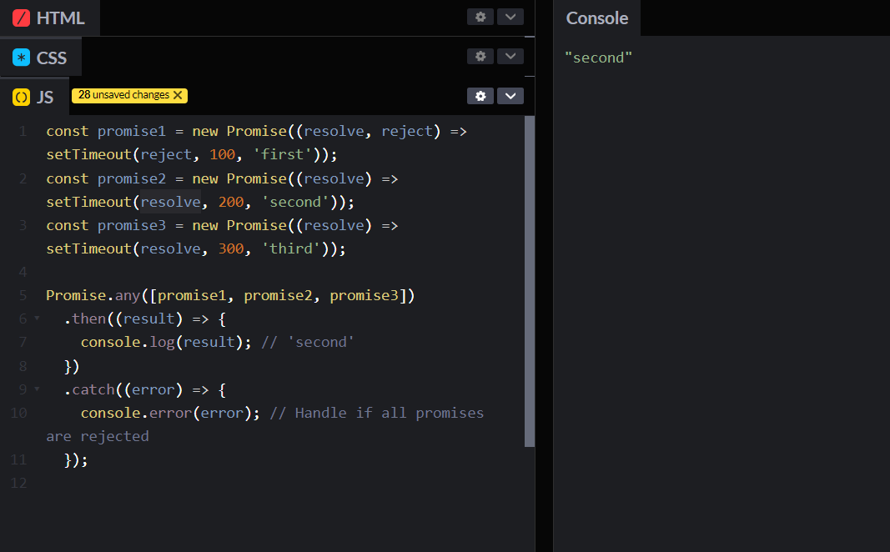Viewport: 890px width, 552px height.
Task: Collapse the code fold arrow on line 6
Action: pos(37,319)
